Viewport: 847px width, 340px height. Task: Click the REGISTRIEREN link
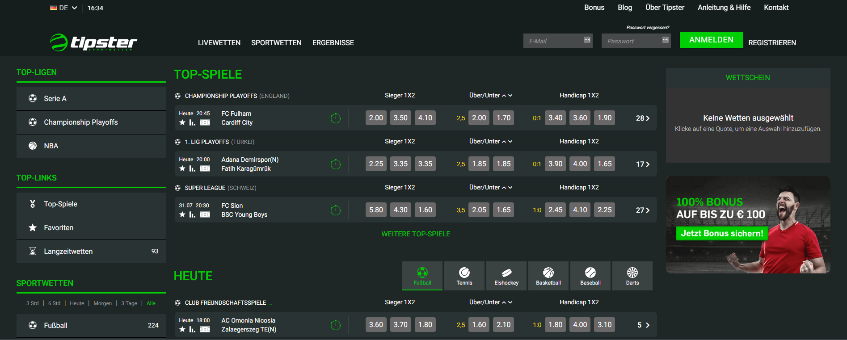(772, 43)
